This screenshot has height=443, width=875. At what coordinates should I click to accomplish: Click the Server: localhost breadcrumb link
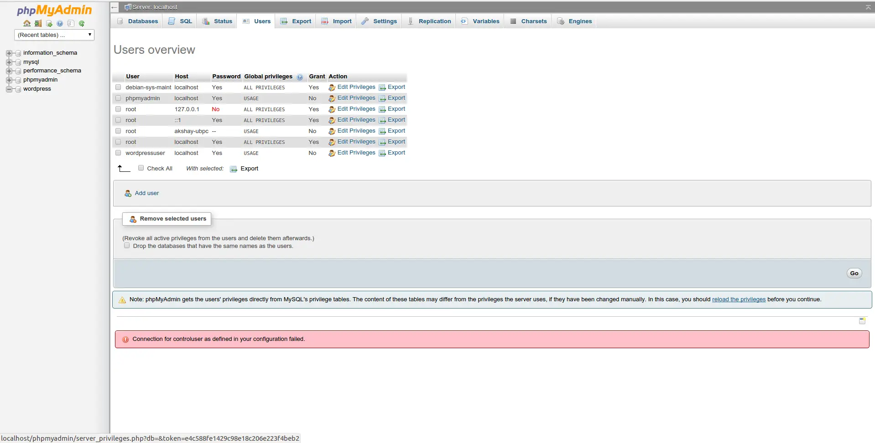[155, 7]
